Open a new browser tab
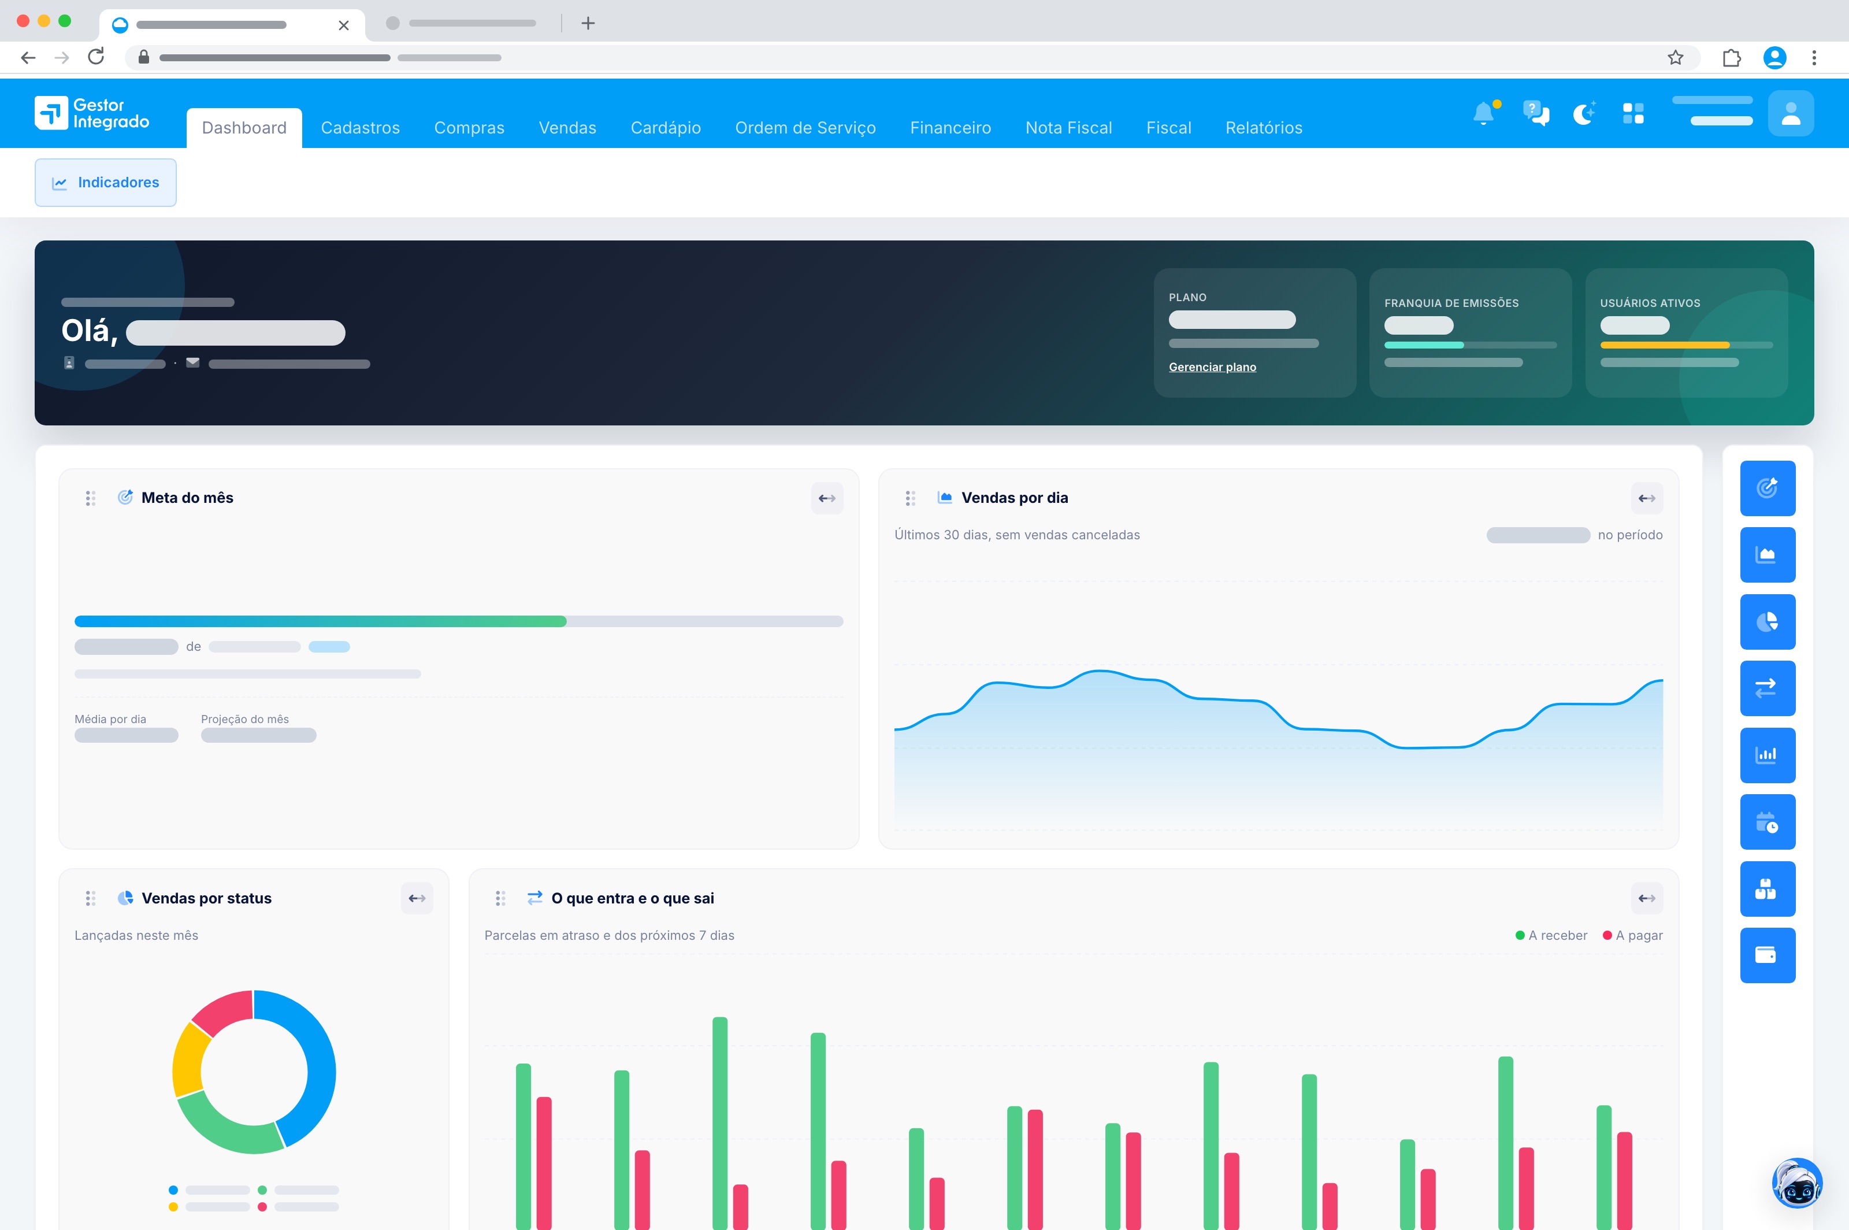The width and height of the screenshot is (1849, 1230). (x=588, y=24)
